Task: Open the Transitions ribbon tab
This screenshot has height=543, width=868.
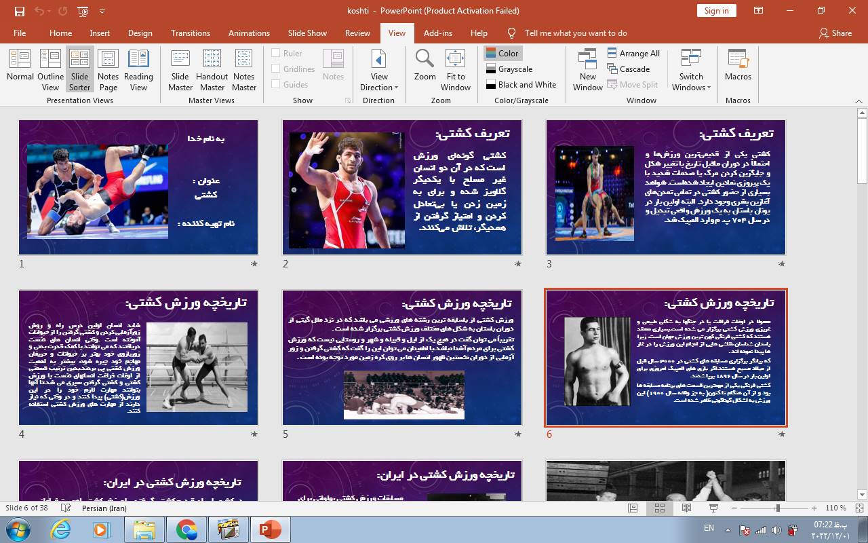Action: pos(191,33)
